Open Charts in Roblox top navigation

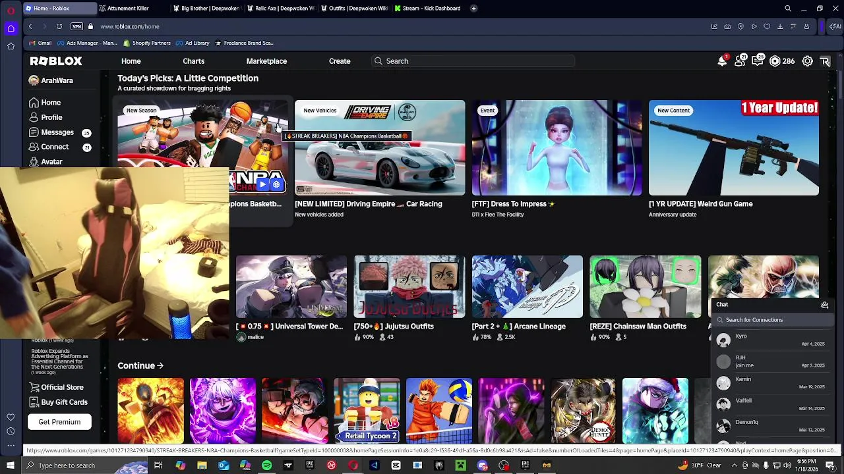tap(193, 61)
